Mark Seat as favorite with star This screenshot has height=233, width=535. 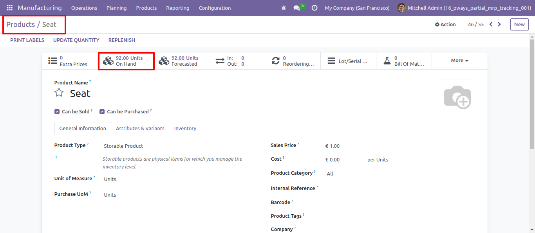tap(59, 93)
